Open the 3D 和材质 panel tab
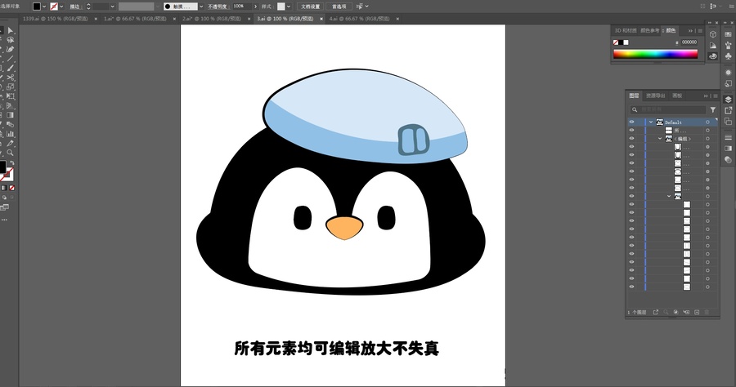The image size is (736, 387). [x=626, y=30]
